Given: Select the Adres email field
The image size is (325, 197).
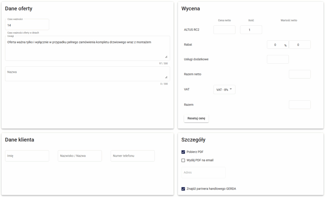Looking at the screenshot, I should click(203, 173).
